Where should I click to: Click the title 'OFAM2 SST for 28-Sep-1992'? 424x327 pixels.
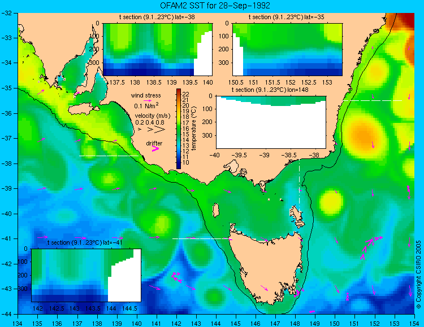click(x=215, y=6)
